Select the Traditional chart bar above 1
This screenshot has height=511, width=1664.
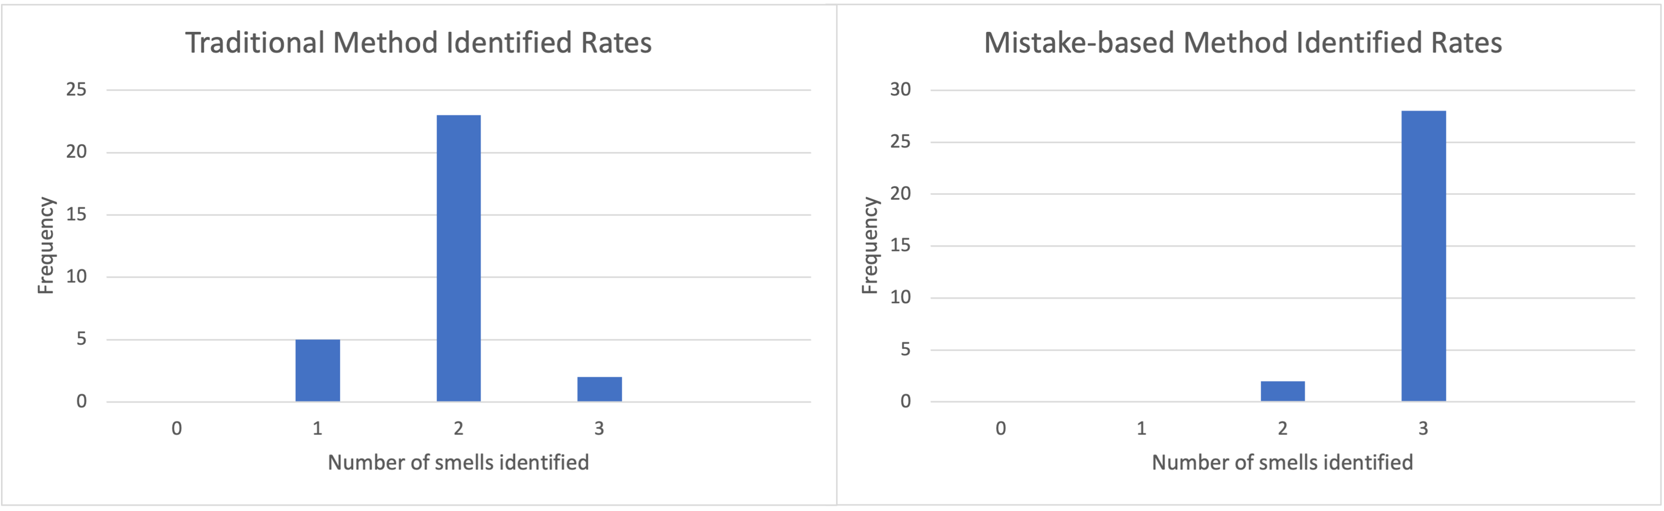[317, 370]
